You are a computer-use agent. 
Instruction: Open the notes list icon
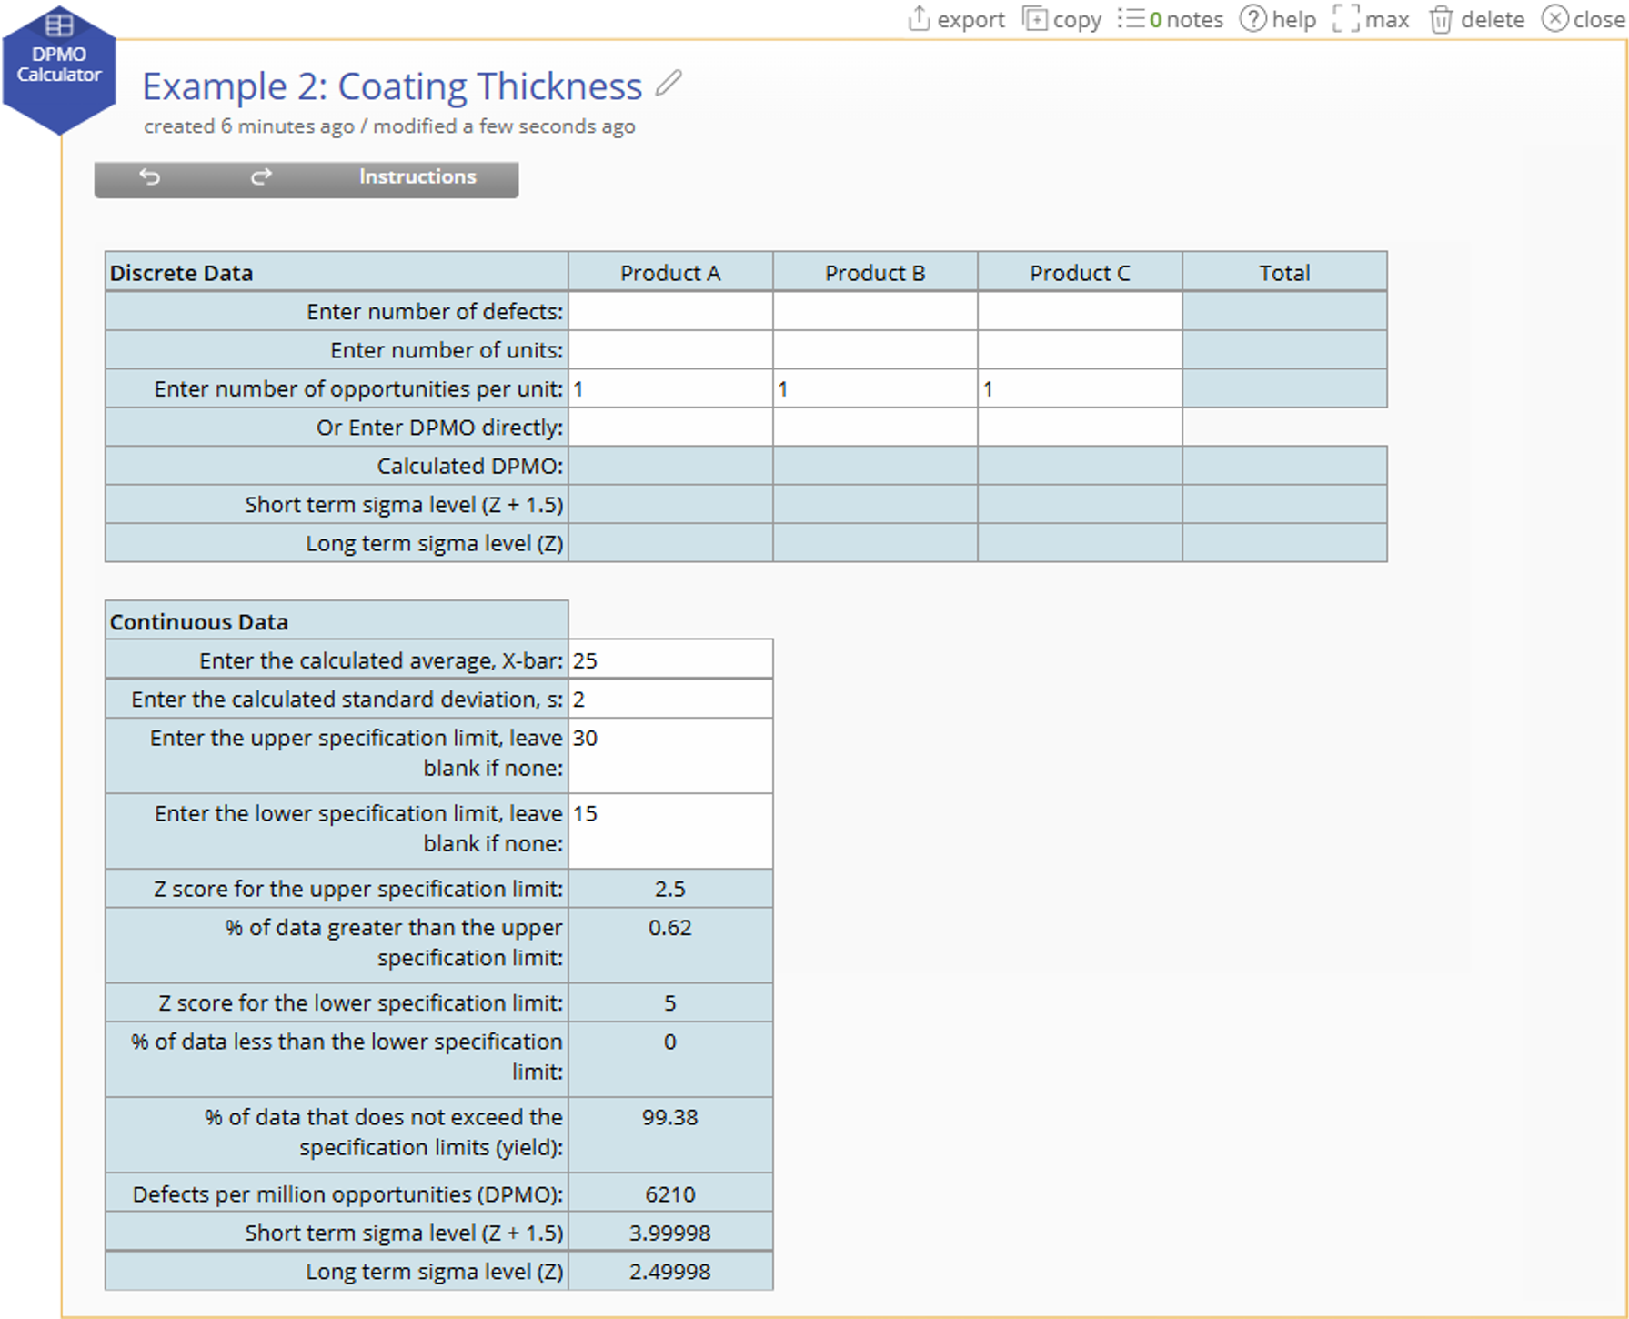coord(1131,19)
